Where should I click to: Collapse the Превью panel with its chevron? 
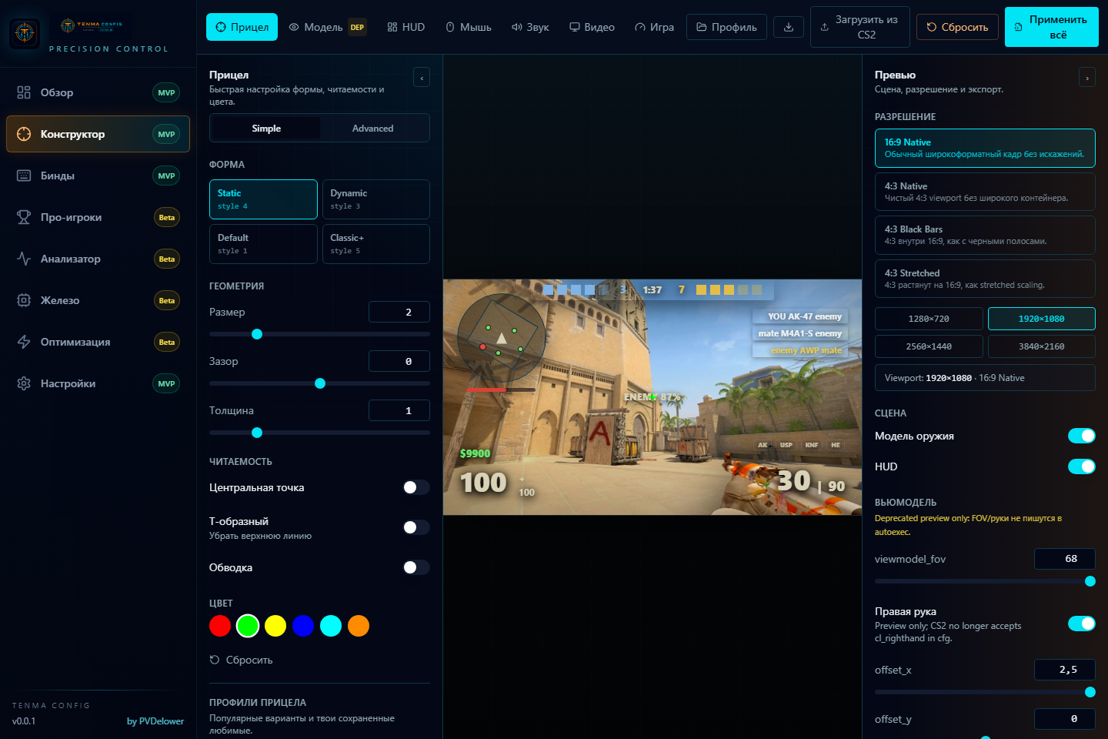(x=1087, y=77)
